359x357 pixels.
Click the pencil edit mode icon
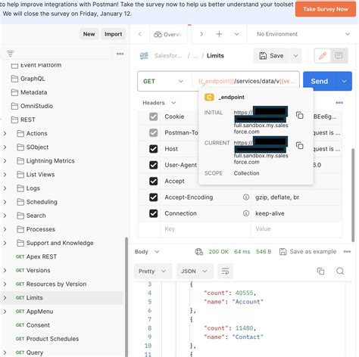coord(323,55)
